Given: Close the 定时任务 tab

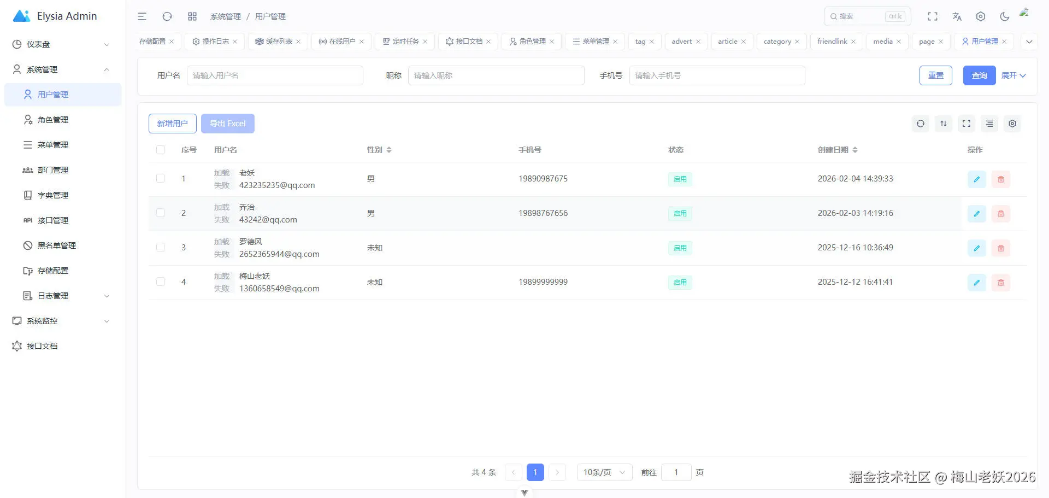Looking at the screenshot, I should click(425, 42).
